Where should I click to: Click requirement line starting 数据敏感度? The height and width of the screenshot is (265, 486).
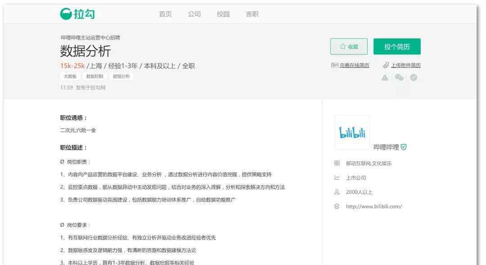[128, 250]
